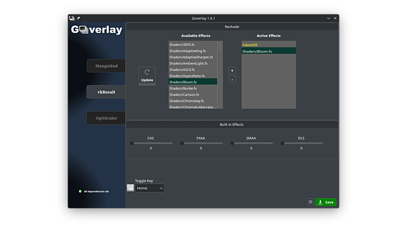
Task: Click the window icon in title bar
Action: tap(72, 18)
